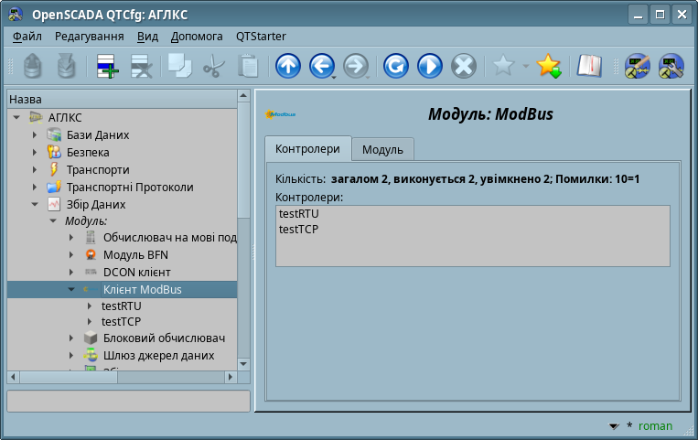
Task: Navigate forward with the right arrow
Action: pos(355,67)
